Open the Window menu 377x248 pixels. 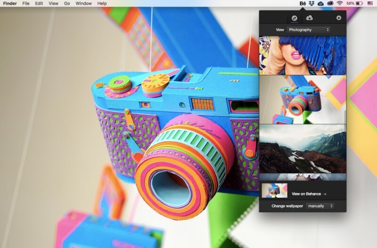[x=83, y=3]
